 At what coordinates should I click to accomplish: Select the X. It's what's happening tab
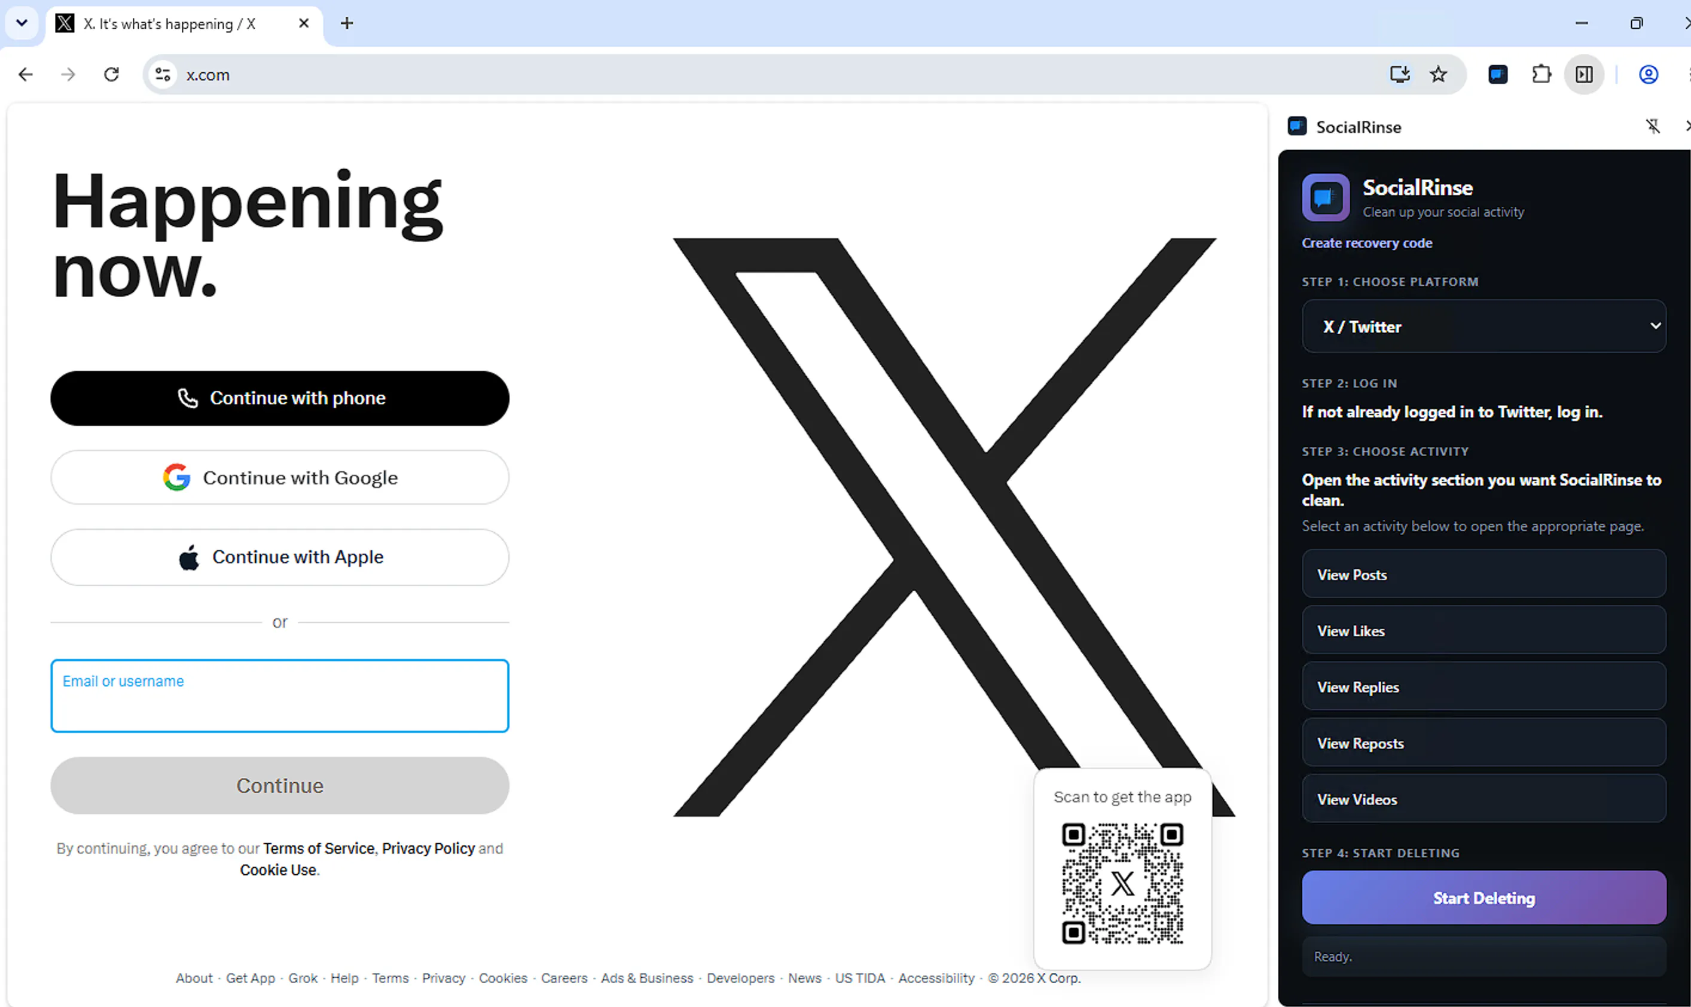[183, 24]
